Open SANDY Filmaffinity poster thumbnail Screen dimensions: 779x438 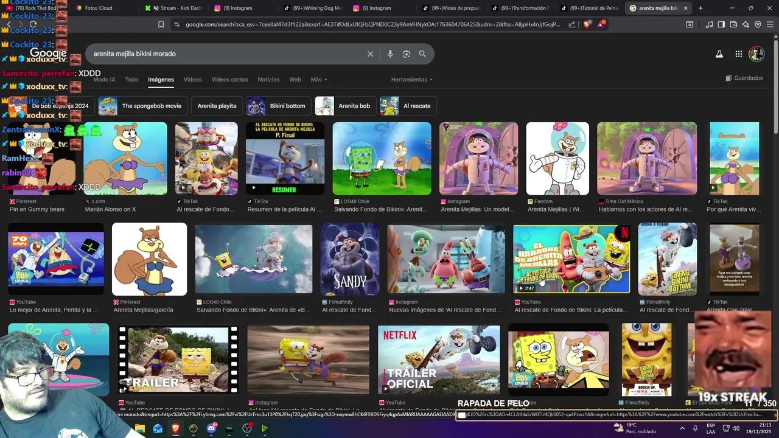click(350, 259)
